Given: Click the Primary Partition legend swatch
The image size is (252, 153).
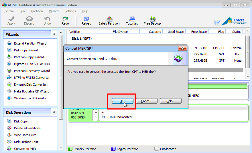Looking at the screenshot, I should [70, 149].
